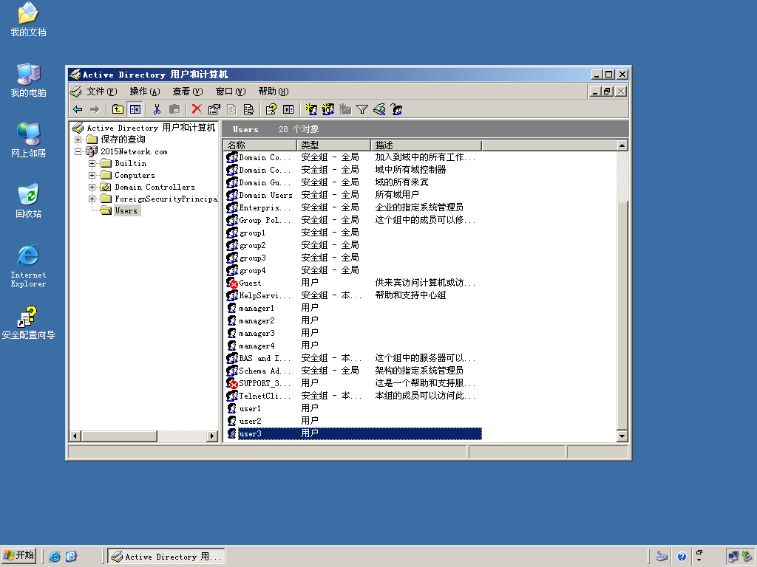Expand the ForeignSecurityPrincipals node
This screenshot has width=757, height=567.
92,199
